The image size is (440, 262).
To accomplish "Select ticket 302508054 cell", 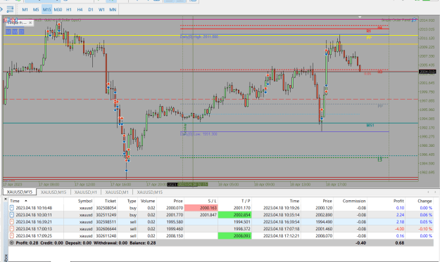I will [x=106, y=208].
